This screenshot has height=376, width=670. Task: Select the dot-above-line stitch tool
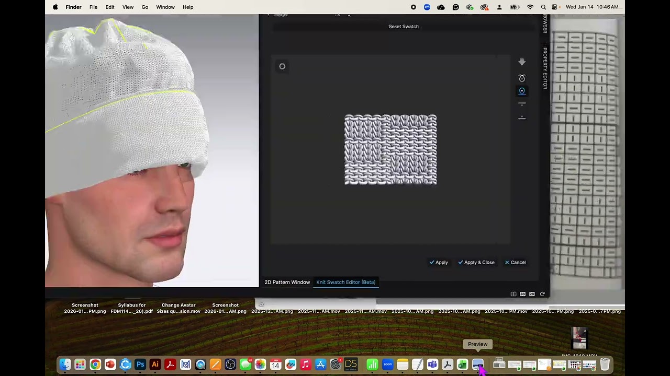(522, 118)
